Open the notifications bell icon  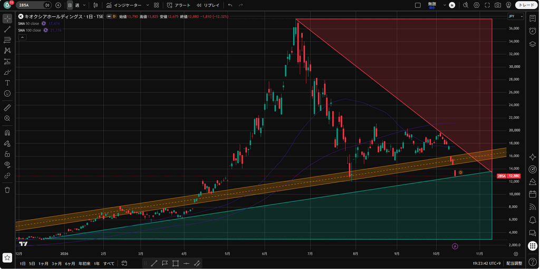533,220
